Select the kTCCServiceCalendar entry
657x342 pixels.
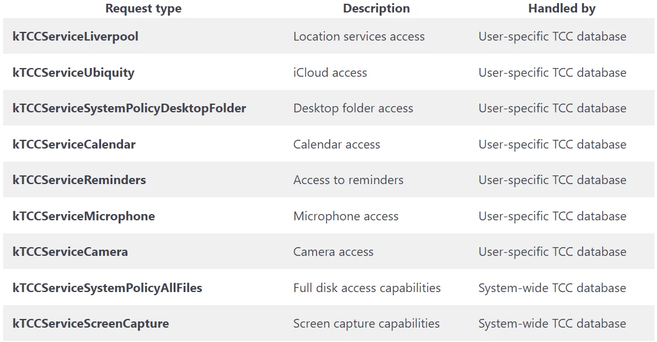click(x=74, y=144)
